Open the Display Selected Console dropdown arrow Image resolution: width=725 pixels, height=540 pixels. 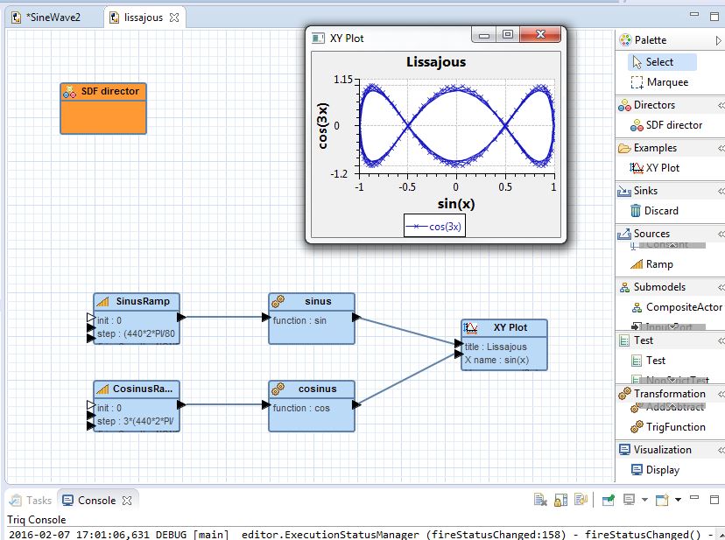(644, 500)
